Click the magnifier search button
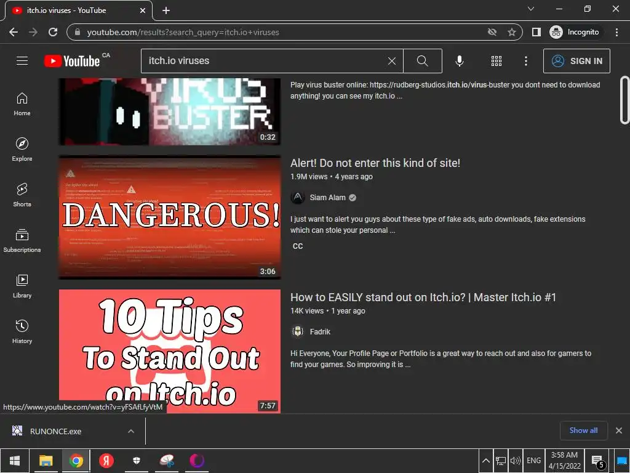Viewport: 630px width, 473px height. (422, 61)
